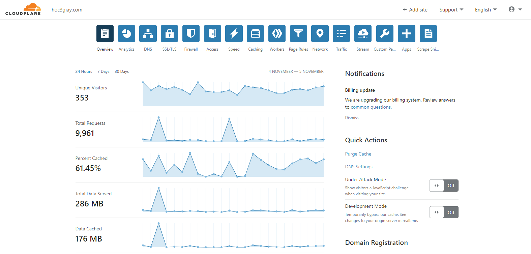
Task: Open the Network location pin icon
Action: [x=320, y=34]
